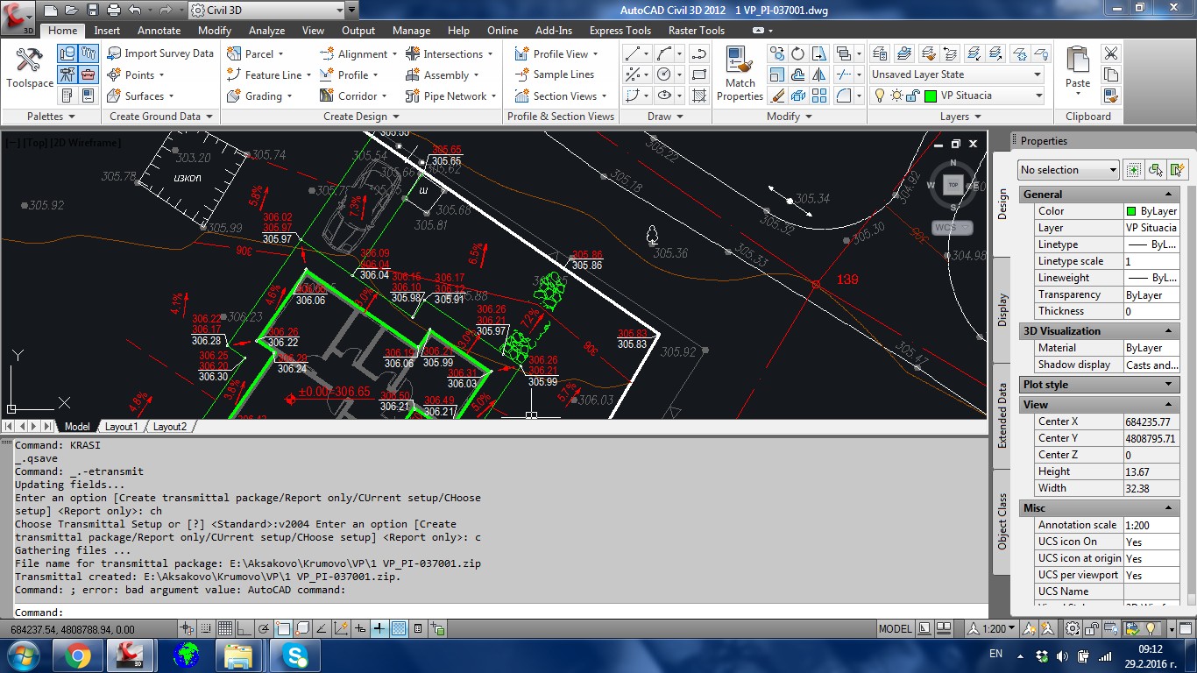Open the Annotate ribbon tab

coord(159,31)
